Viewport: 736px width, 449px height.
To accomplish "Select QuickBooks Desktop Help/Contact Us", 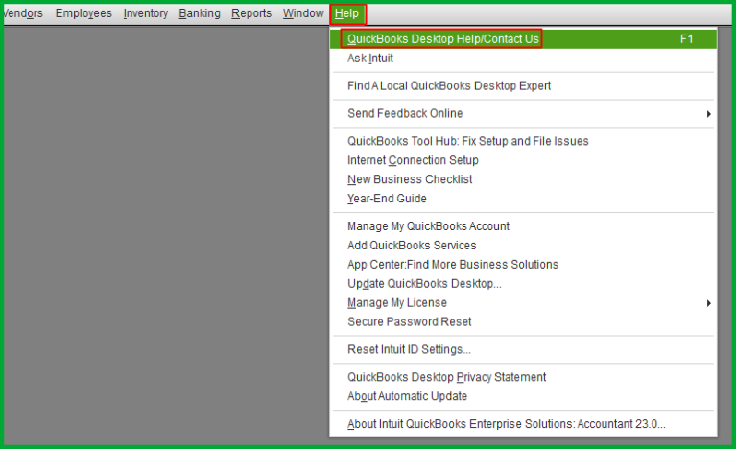I will 523,39.
